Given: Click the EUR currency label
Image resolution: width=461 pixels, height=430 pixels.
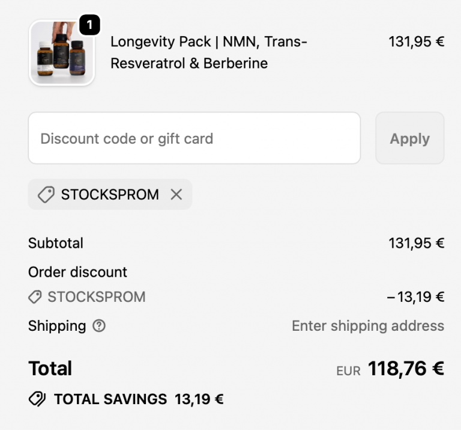Looking at the screenshot, I should (x=348, y=371).
